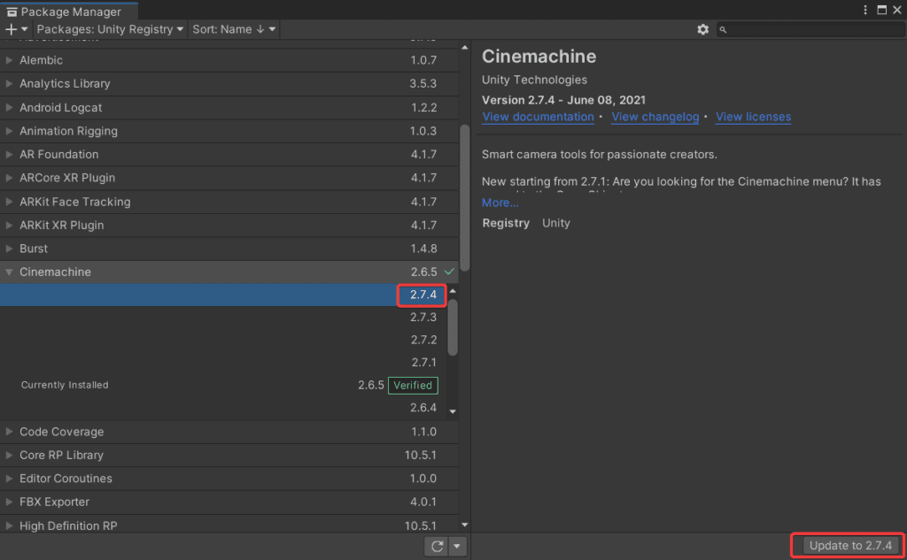This screenshot has height=560, width=907.
Task: Select the Burst package row
Action: 229,249
